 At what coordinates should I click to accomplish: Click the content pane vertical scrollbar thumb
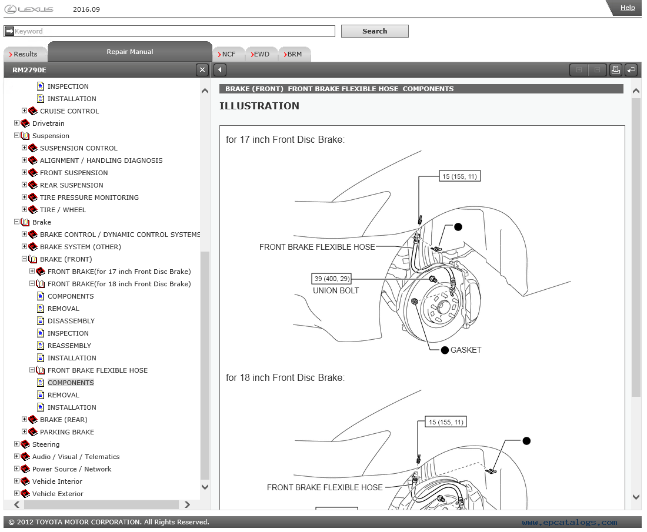[636, 247]
